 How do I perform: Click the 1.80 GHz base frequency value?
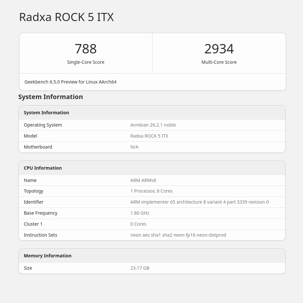pos(140,213)
